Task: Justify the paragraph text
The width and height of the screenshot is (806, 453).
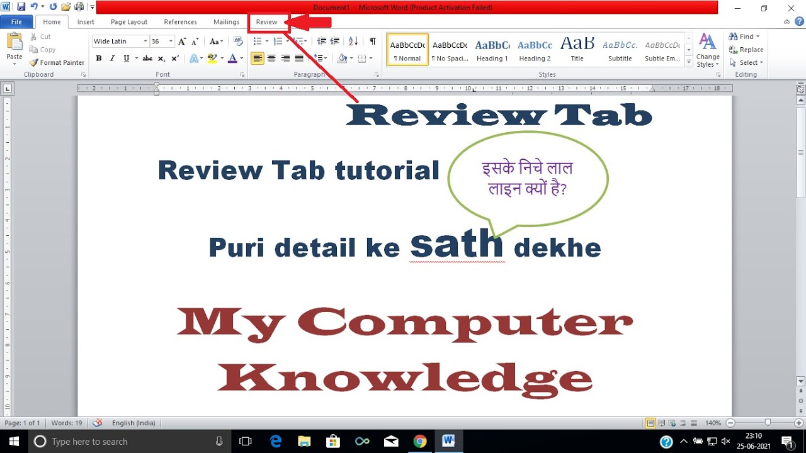Action: (299, 59)
